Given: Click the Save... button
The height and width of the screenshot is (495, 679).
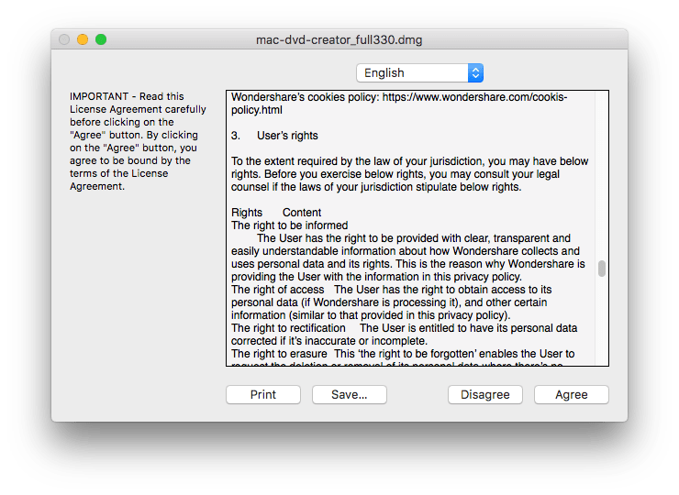Looking at the screenshot, I should [x=349, y=394].
